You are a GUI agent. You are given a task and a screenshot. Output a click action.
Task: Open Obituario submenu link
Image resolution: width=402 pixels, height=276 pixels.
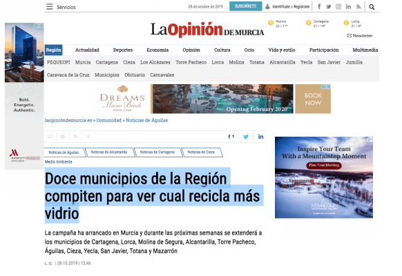coord(135,75)
